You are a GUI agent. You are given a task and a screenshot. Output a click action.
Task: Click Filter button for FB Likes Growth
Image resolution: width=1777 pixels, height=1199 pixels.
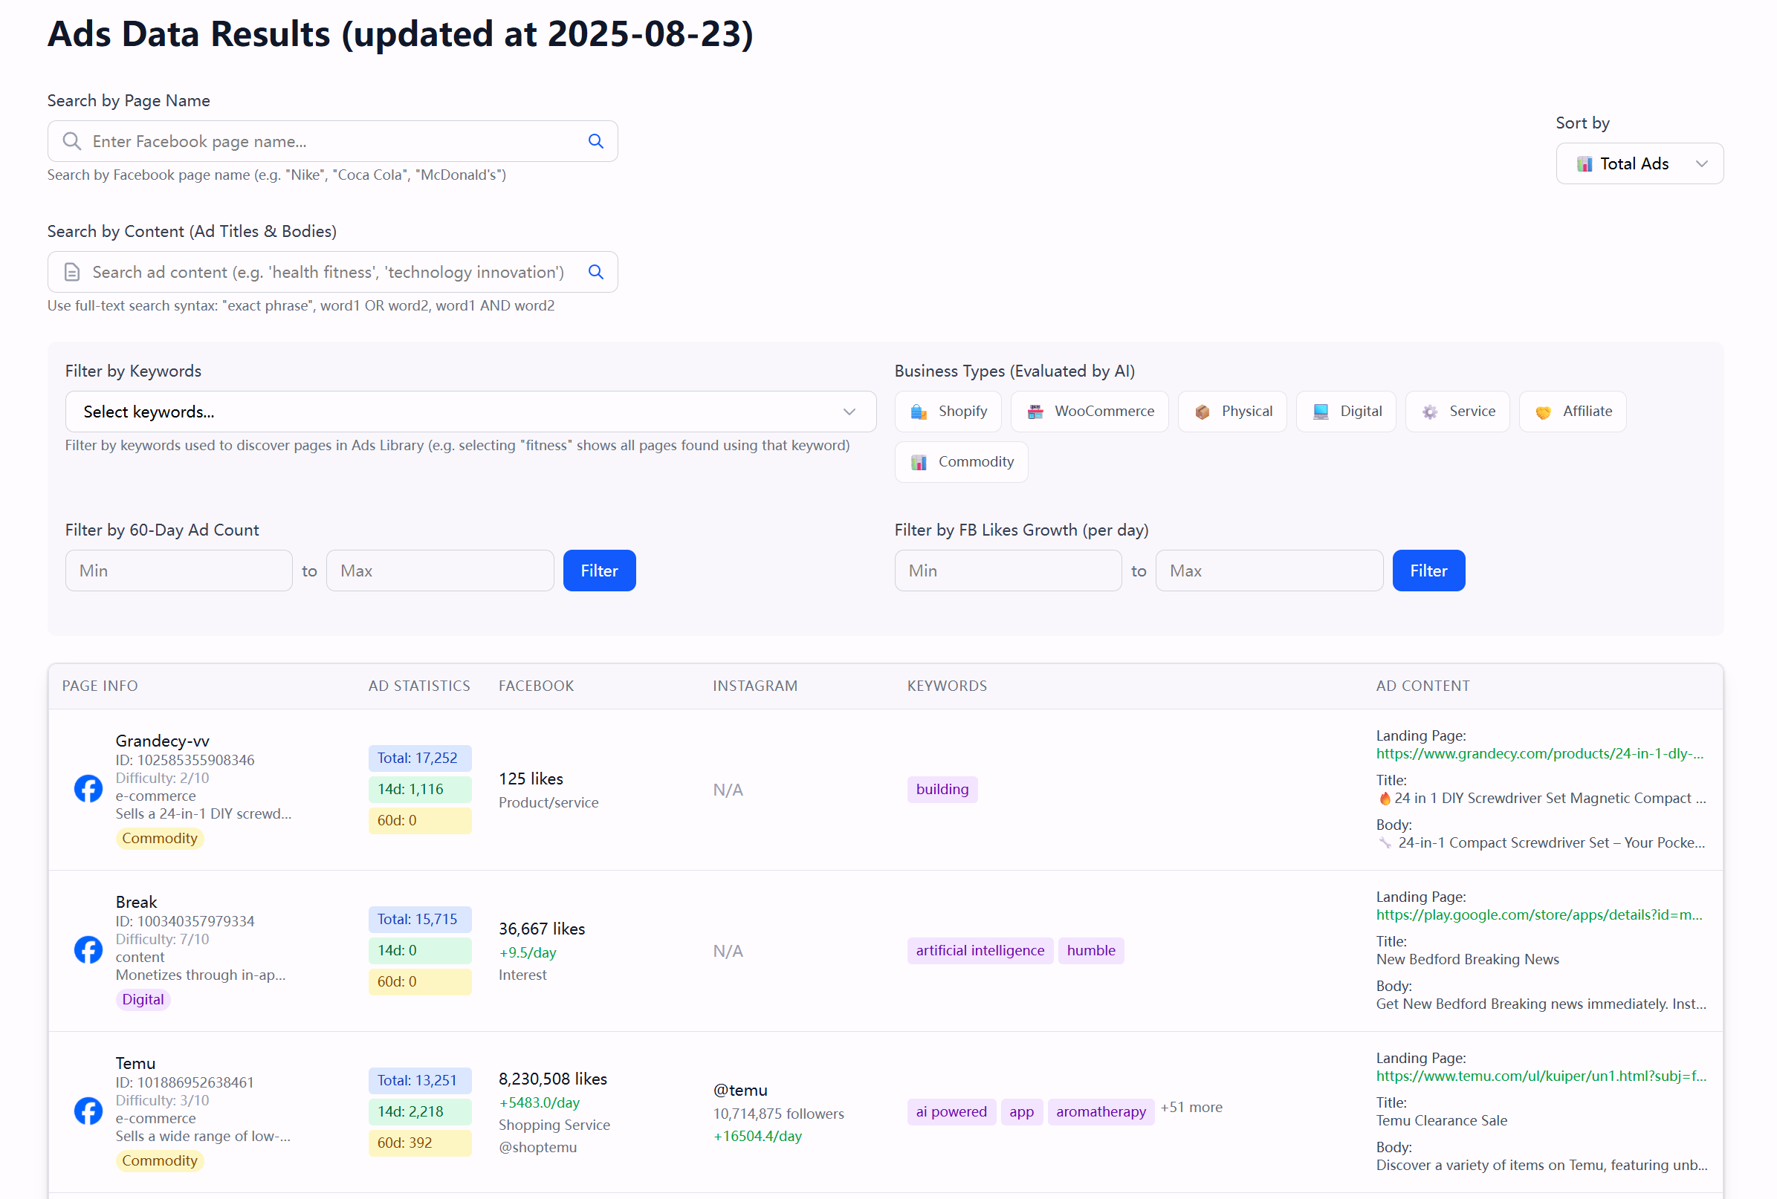click(1428, 571)
